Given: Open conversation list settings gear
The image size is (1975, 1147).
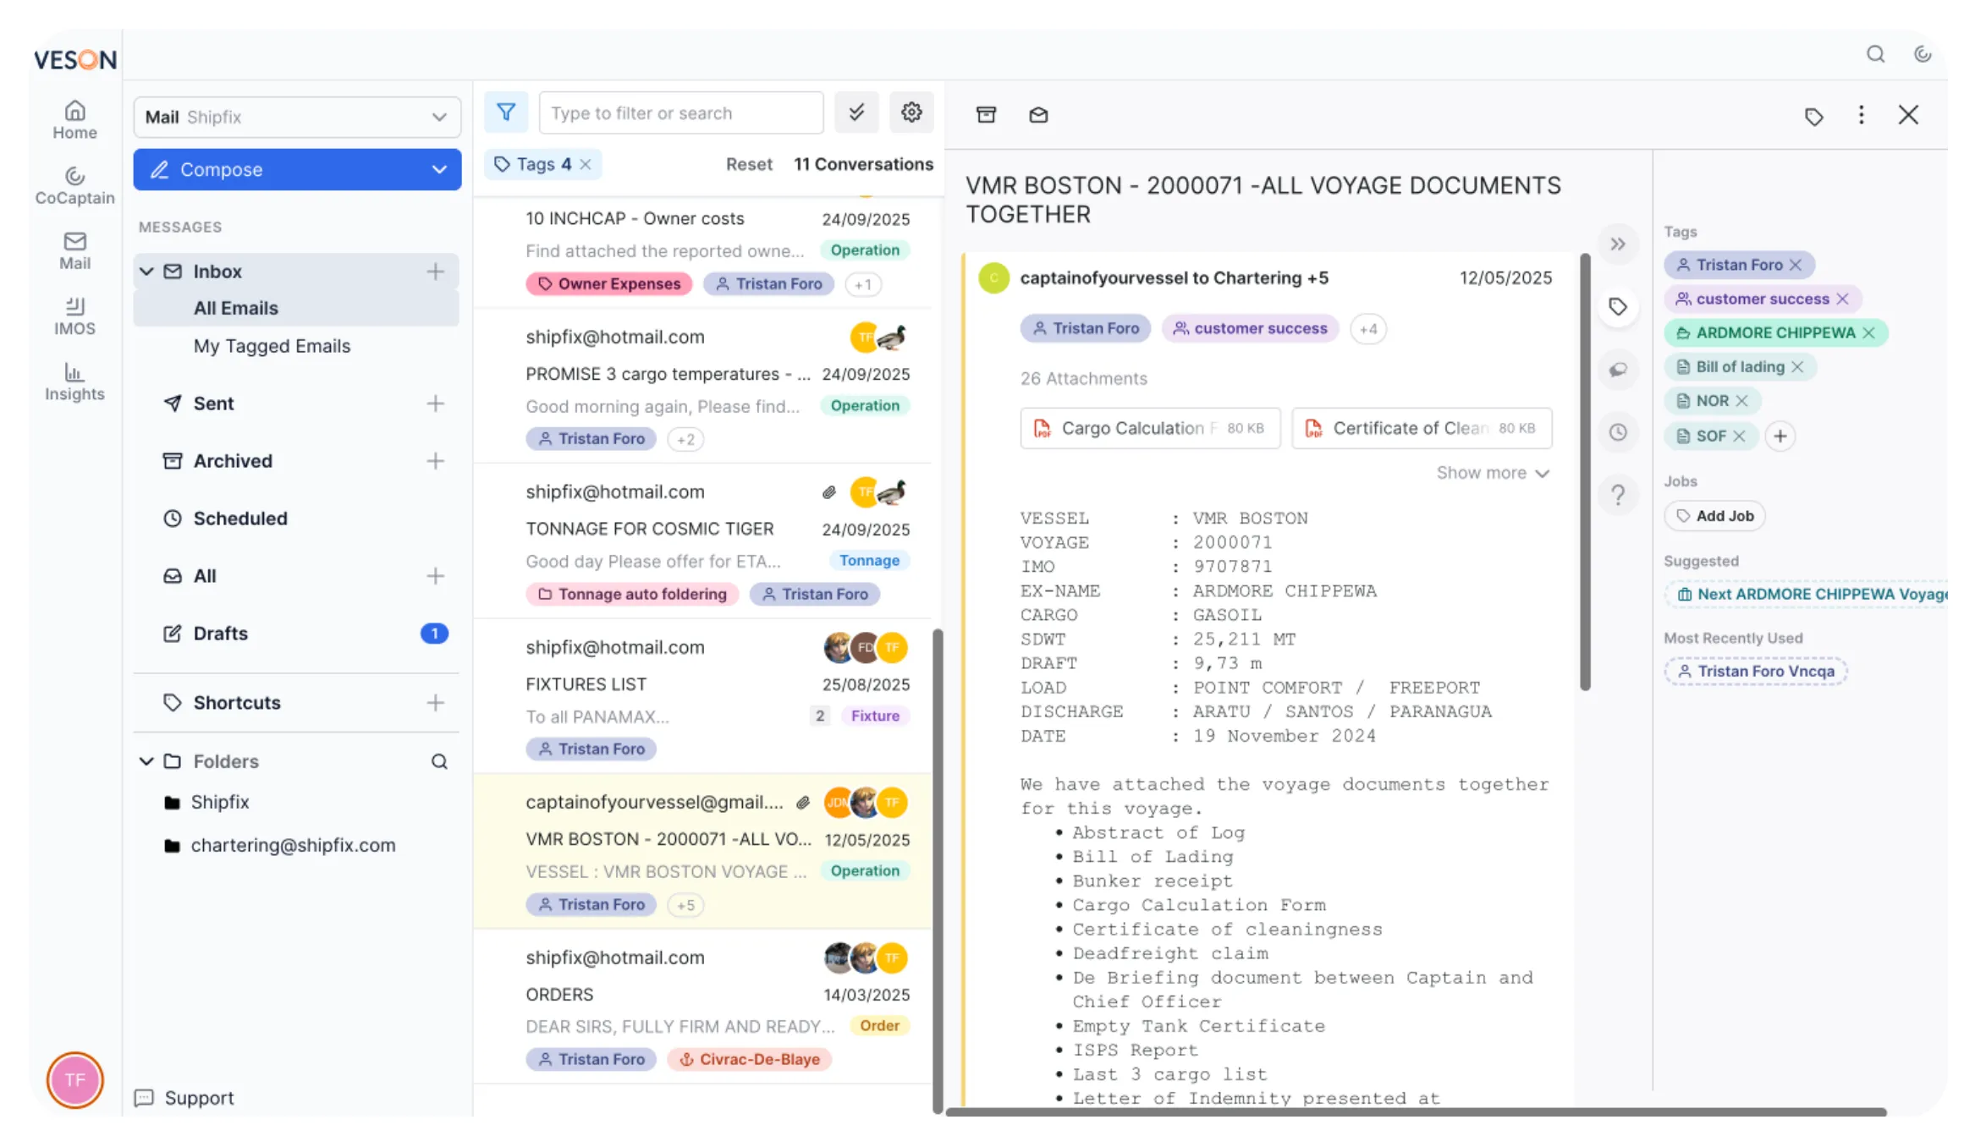Looking at the screenshot, I should pos(911,113).
